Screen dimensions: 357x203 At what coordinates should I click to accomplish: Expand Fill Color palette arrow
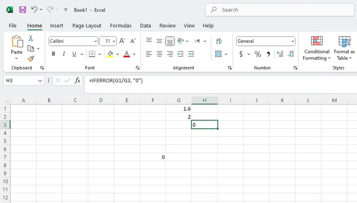117,54
